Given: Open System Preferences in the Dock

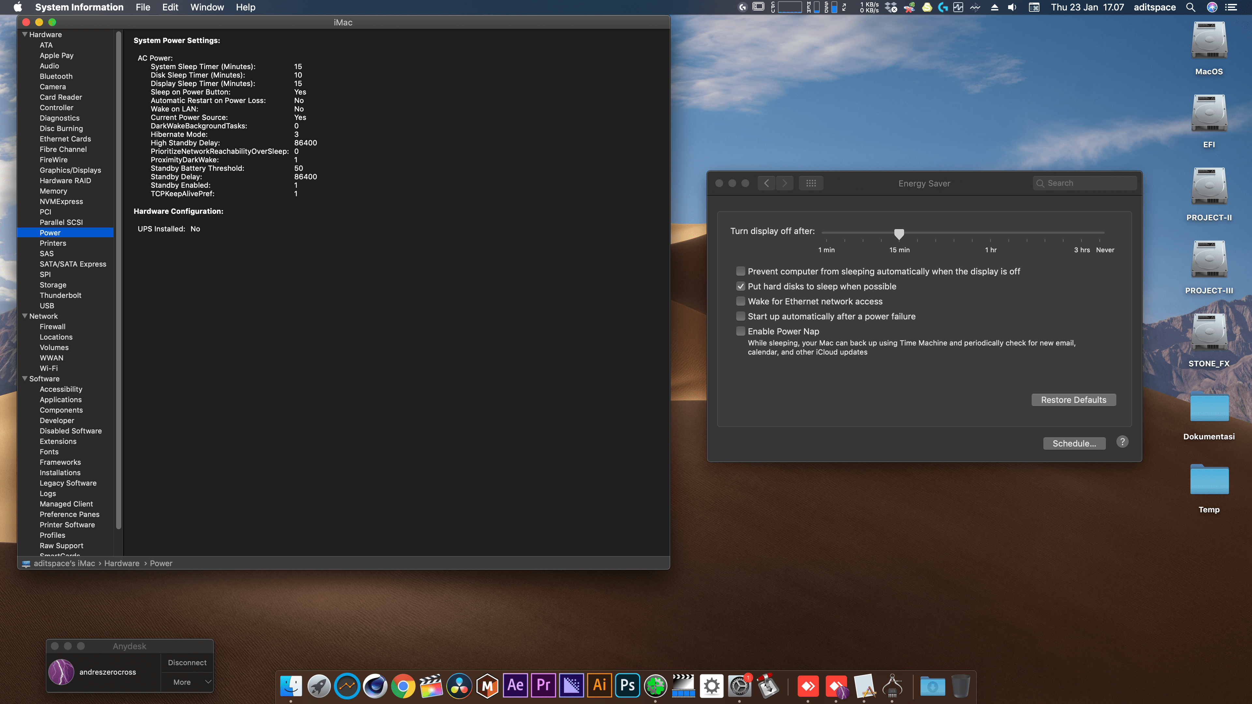Looking at the screenshot, I should (x=739, y=686).
